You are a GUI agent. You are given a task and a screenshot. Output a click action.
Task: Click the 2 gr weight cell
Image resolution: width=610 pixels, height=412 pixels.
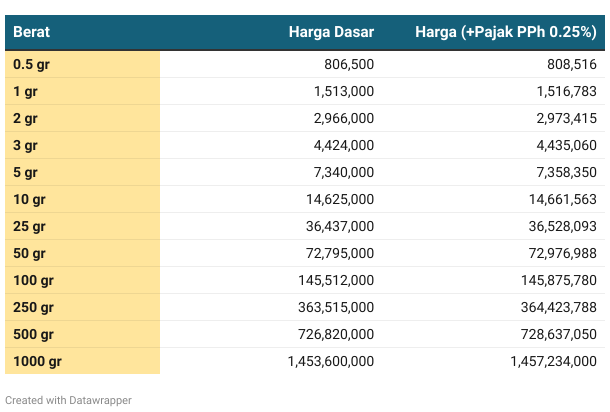(25, 118)
